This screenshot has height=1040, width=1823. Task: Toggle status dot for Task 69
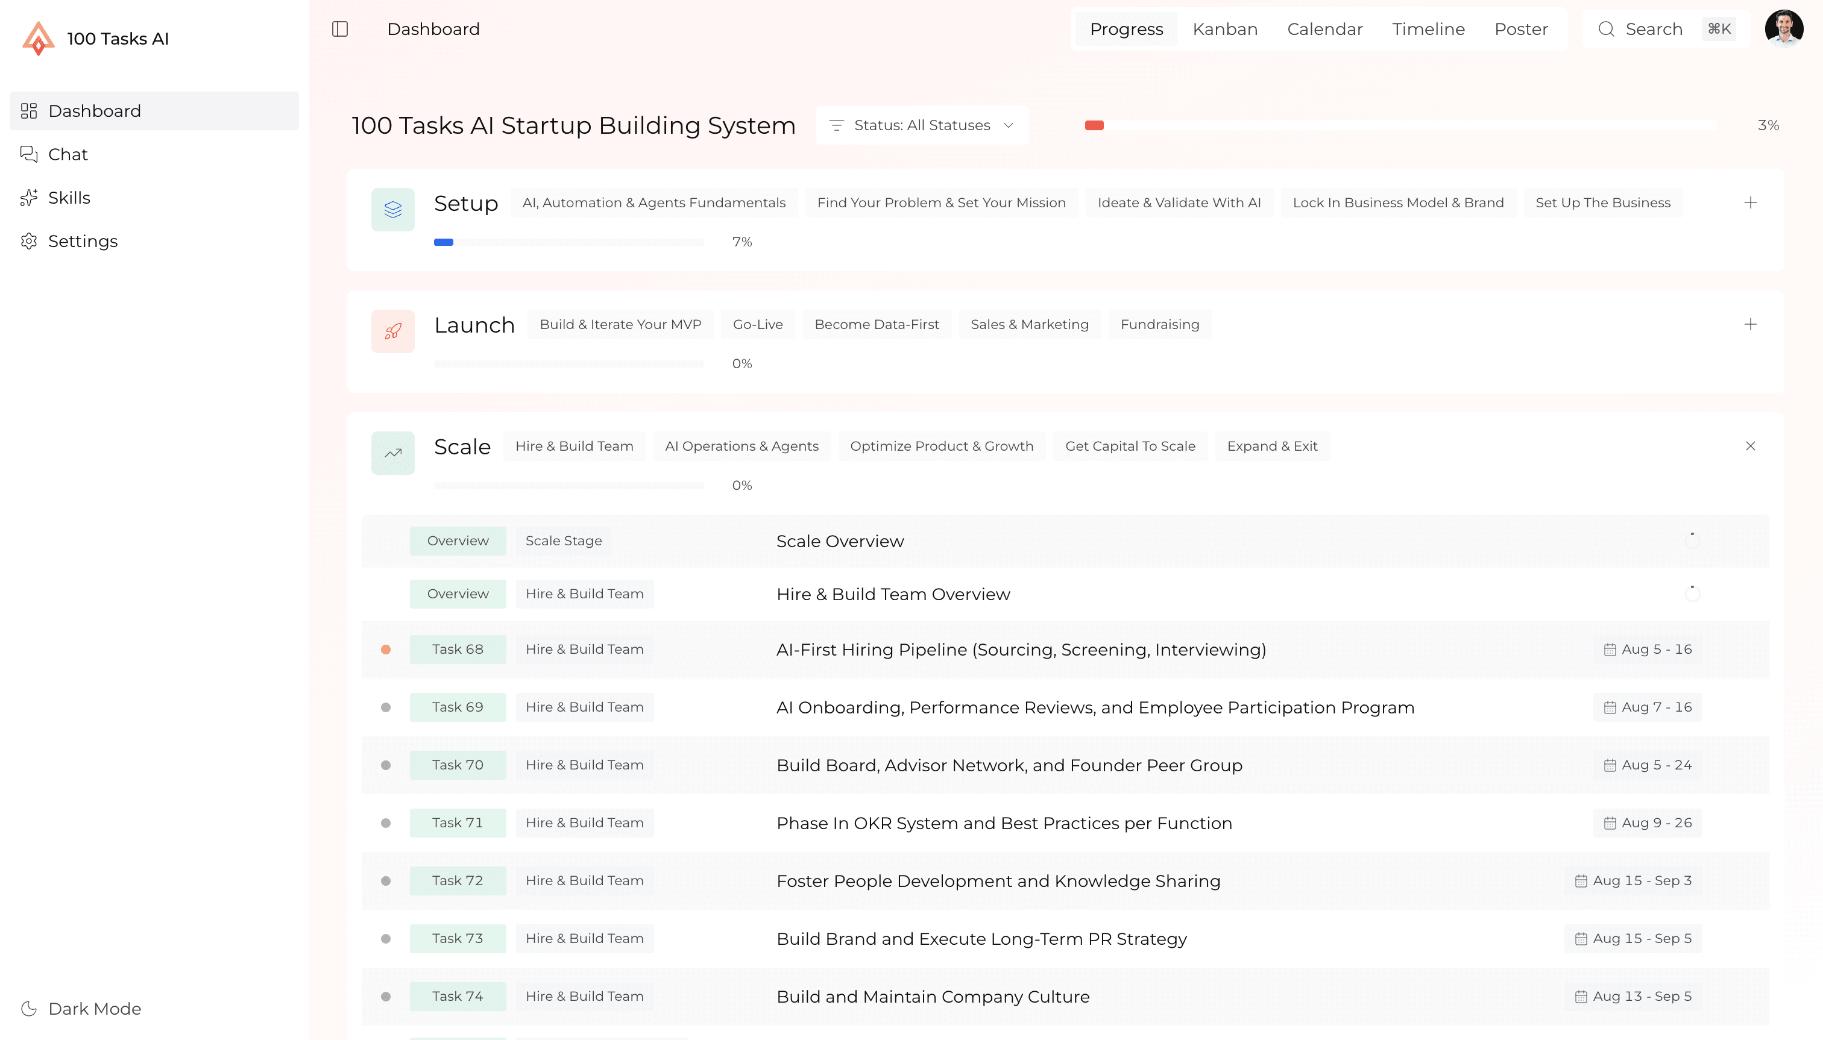pyautogui.click(x=386, y=708)
